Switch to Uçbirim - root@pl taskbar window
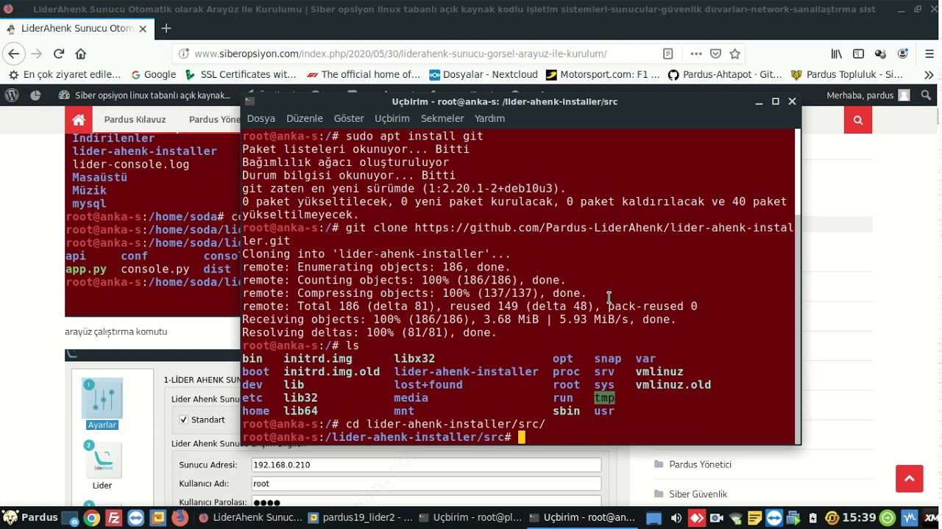Image resolution: width=942 pixels, height=529 pixels. 471,518
